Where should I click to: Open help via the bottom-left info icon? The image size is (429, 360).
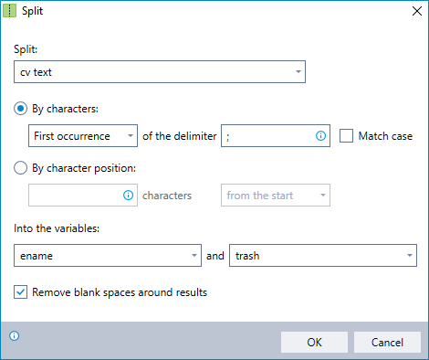point(14,336)
